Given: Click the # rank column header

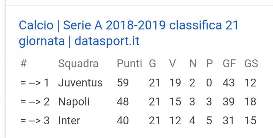Looking at the screenshot, I should pyautogui.click(x=23, y=64).
